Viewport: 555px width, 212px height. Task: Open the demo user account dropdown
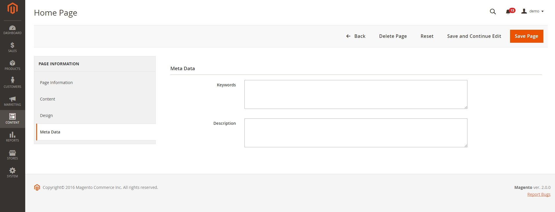pos(532,11)
